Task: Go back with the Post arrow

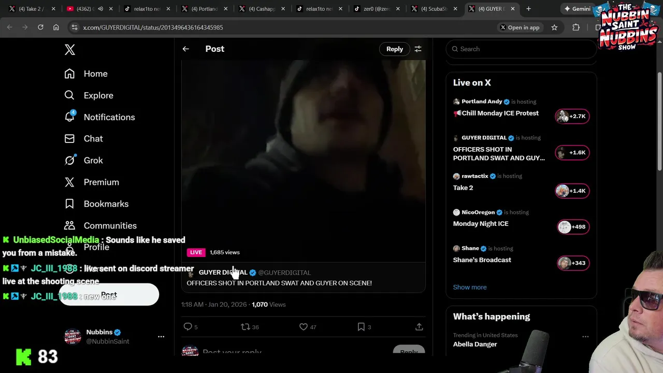Action: click(185, 49)
